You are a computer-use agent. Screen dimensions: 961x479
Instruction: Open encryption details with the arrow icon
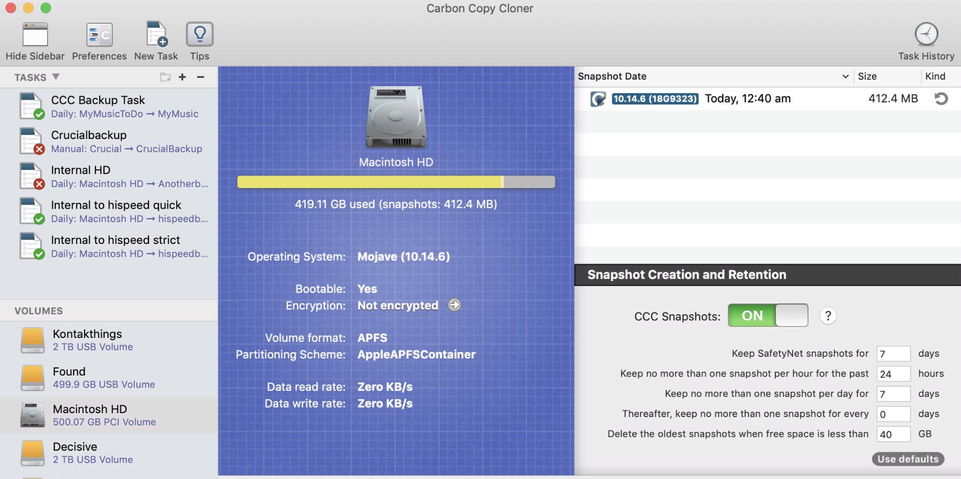point(454,305)
